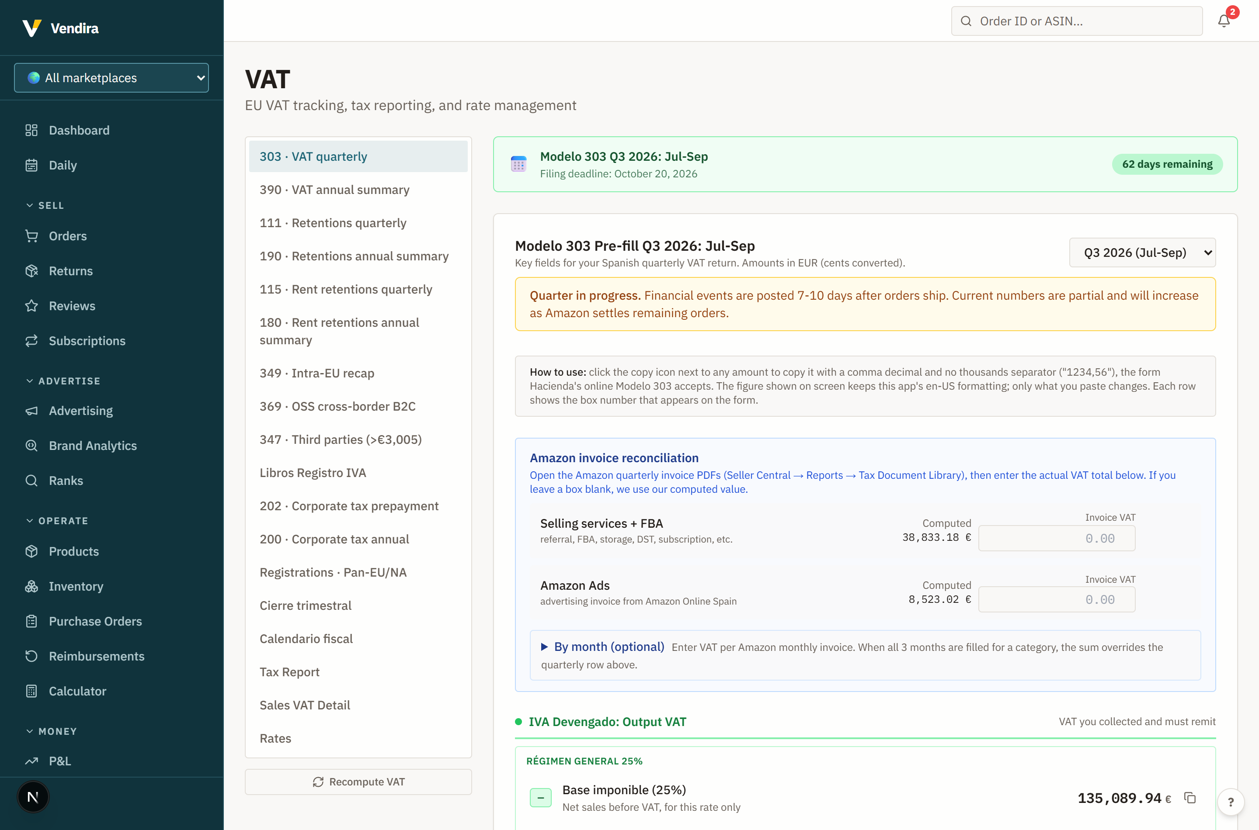Collapse the SELL sidebar section
Image resolution: width=1259 pixels, height=830 pixels.
(45, 205)
